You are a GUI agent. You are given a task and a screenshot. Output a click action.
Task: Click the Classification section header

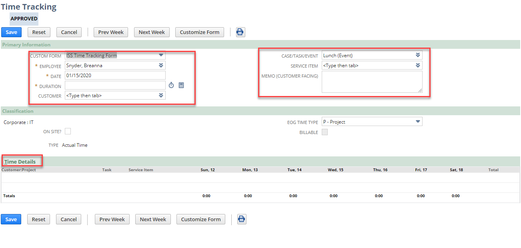[18, 111]
